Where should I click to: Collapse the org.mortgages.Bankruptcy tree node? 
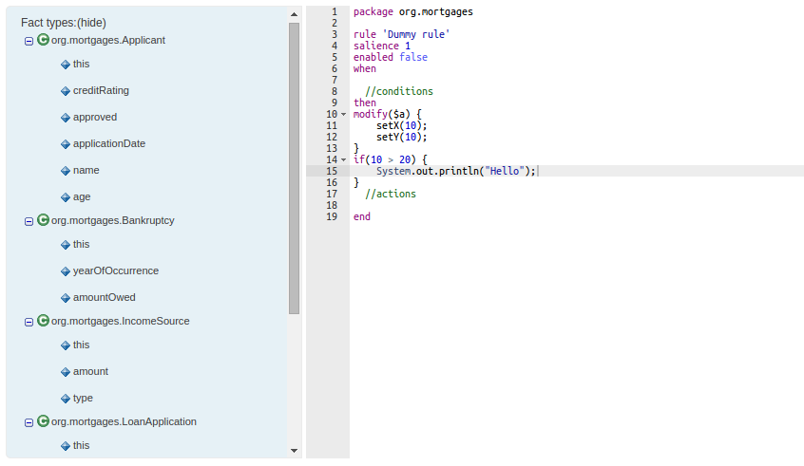29,221
